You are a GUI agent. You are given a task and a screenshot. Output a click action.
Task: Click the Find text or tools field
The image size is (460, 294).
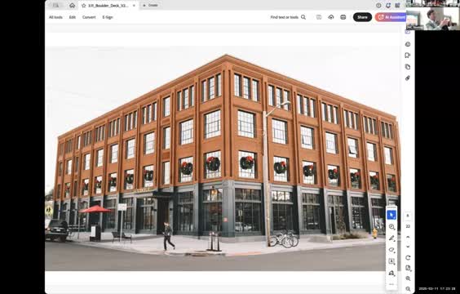coord(288,17)
